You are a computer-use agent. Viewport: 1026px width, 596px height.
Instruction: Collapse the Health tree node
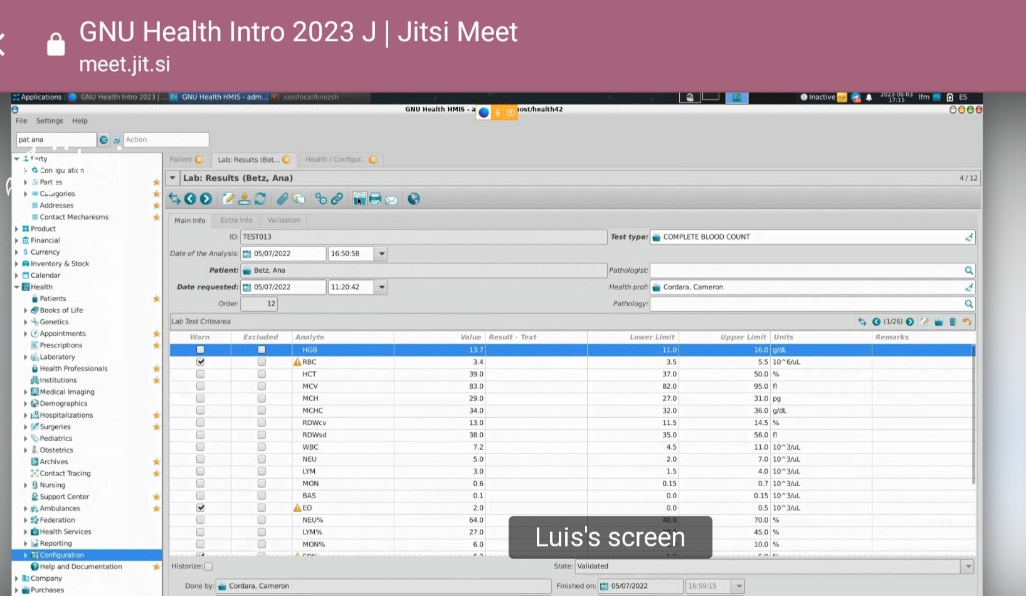click(x=17, y=287)
